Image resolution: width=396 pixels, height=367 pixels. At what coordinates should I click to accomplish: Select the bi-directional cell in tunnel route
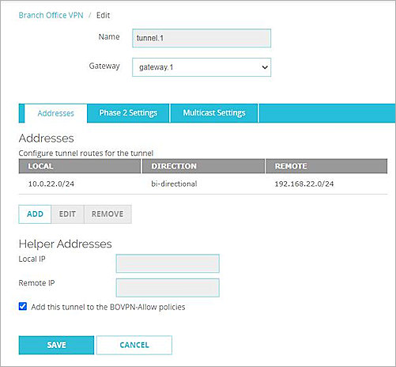[x=174, y=183]
